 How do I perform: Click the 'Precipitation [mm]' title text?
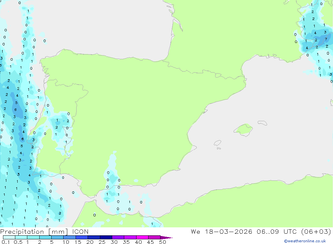pos(34,232)
